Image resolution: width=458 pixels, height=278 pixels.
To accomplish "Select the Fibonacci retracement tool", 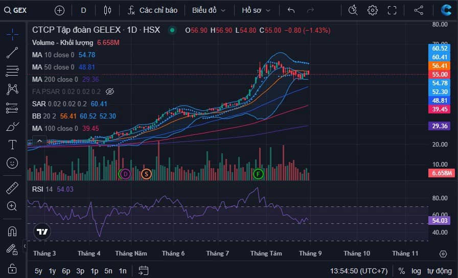I will [12, 71].
